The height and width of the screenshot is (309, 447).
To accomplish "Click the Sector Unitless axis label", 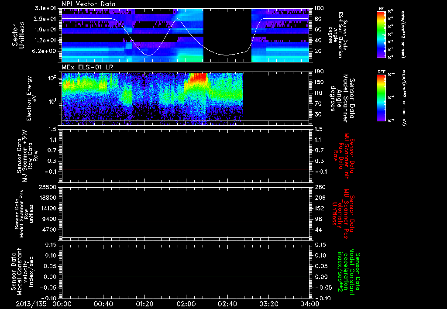I will coord(18,35).
